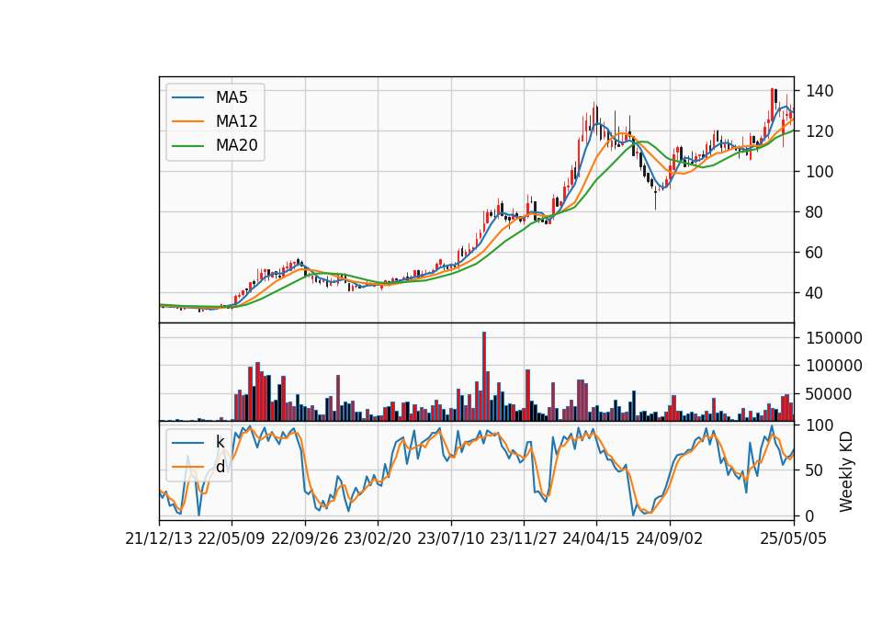Click the 24/09/02 date tick label
882x634 pixels.
click(x=670, y=538)
